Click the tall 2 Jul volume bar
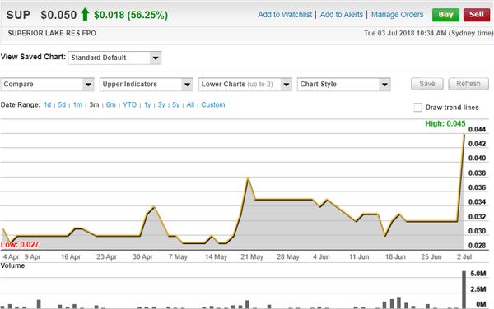The height and width of the screenshot is (309, 494). pos(464,289)
